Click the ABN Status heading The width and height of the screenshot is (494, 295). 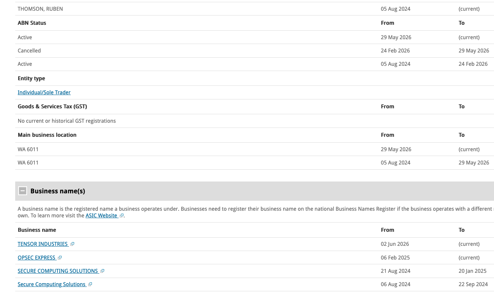(x=32, y=23)
